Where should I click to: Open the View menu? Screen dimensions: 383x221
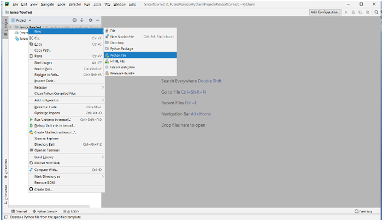34,4
